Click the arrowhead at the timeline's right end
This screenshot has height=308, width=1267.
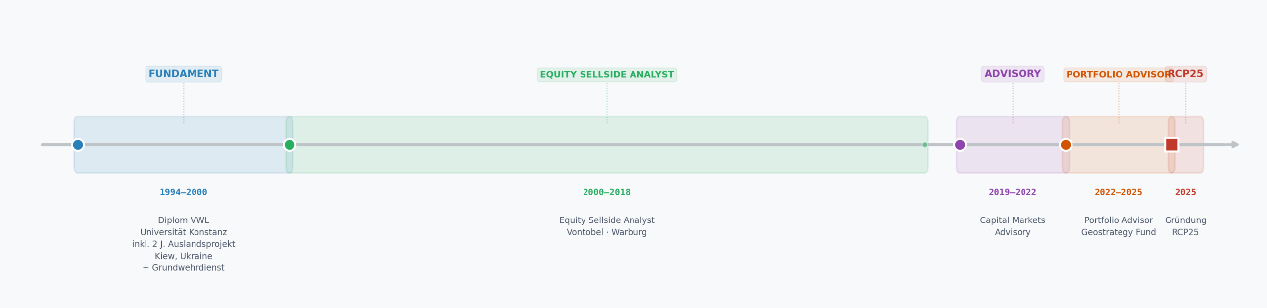pyautogui.click(x=1235, y=145)
